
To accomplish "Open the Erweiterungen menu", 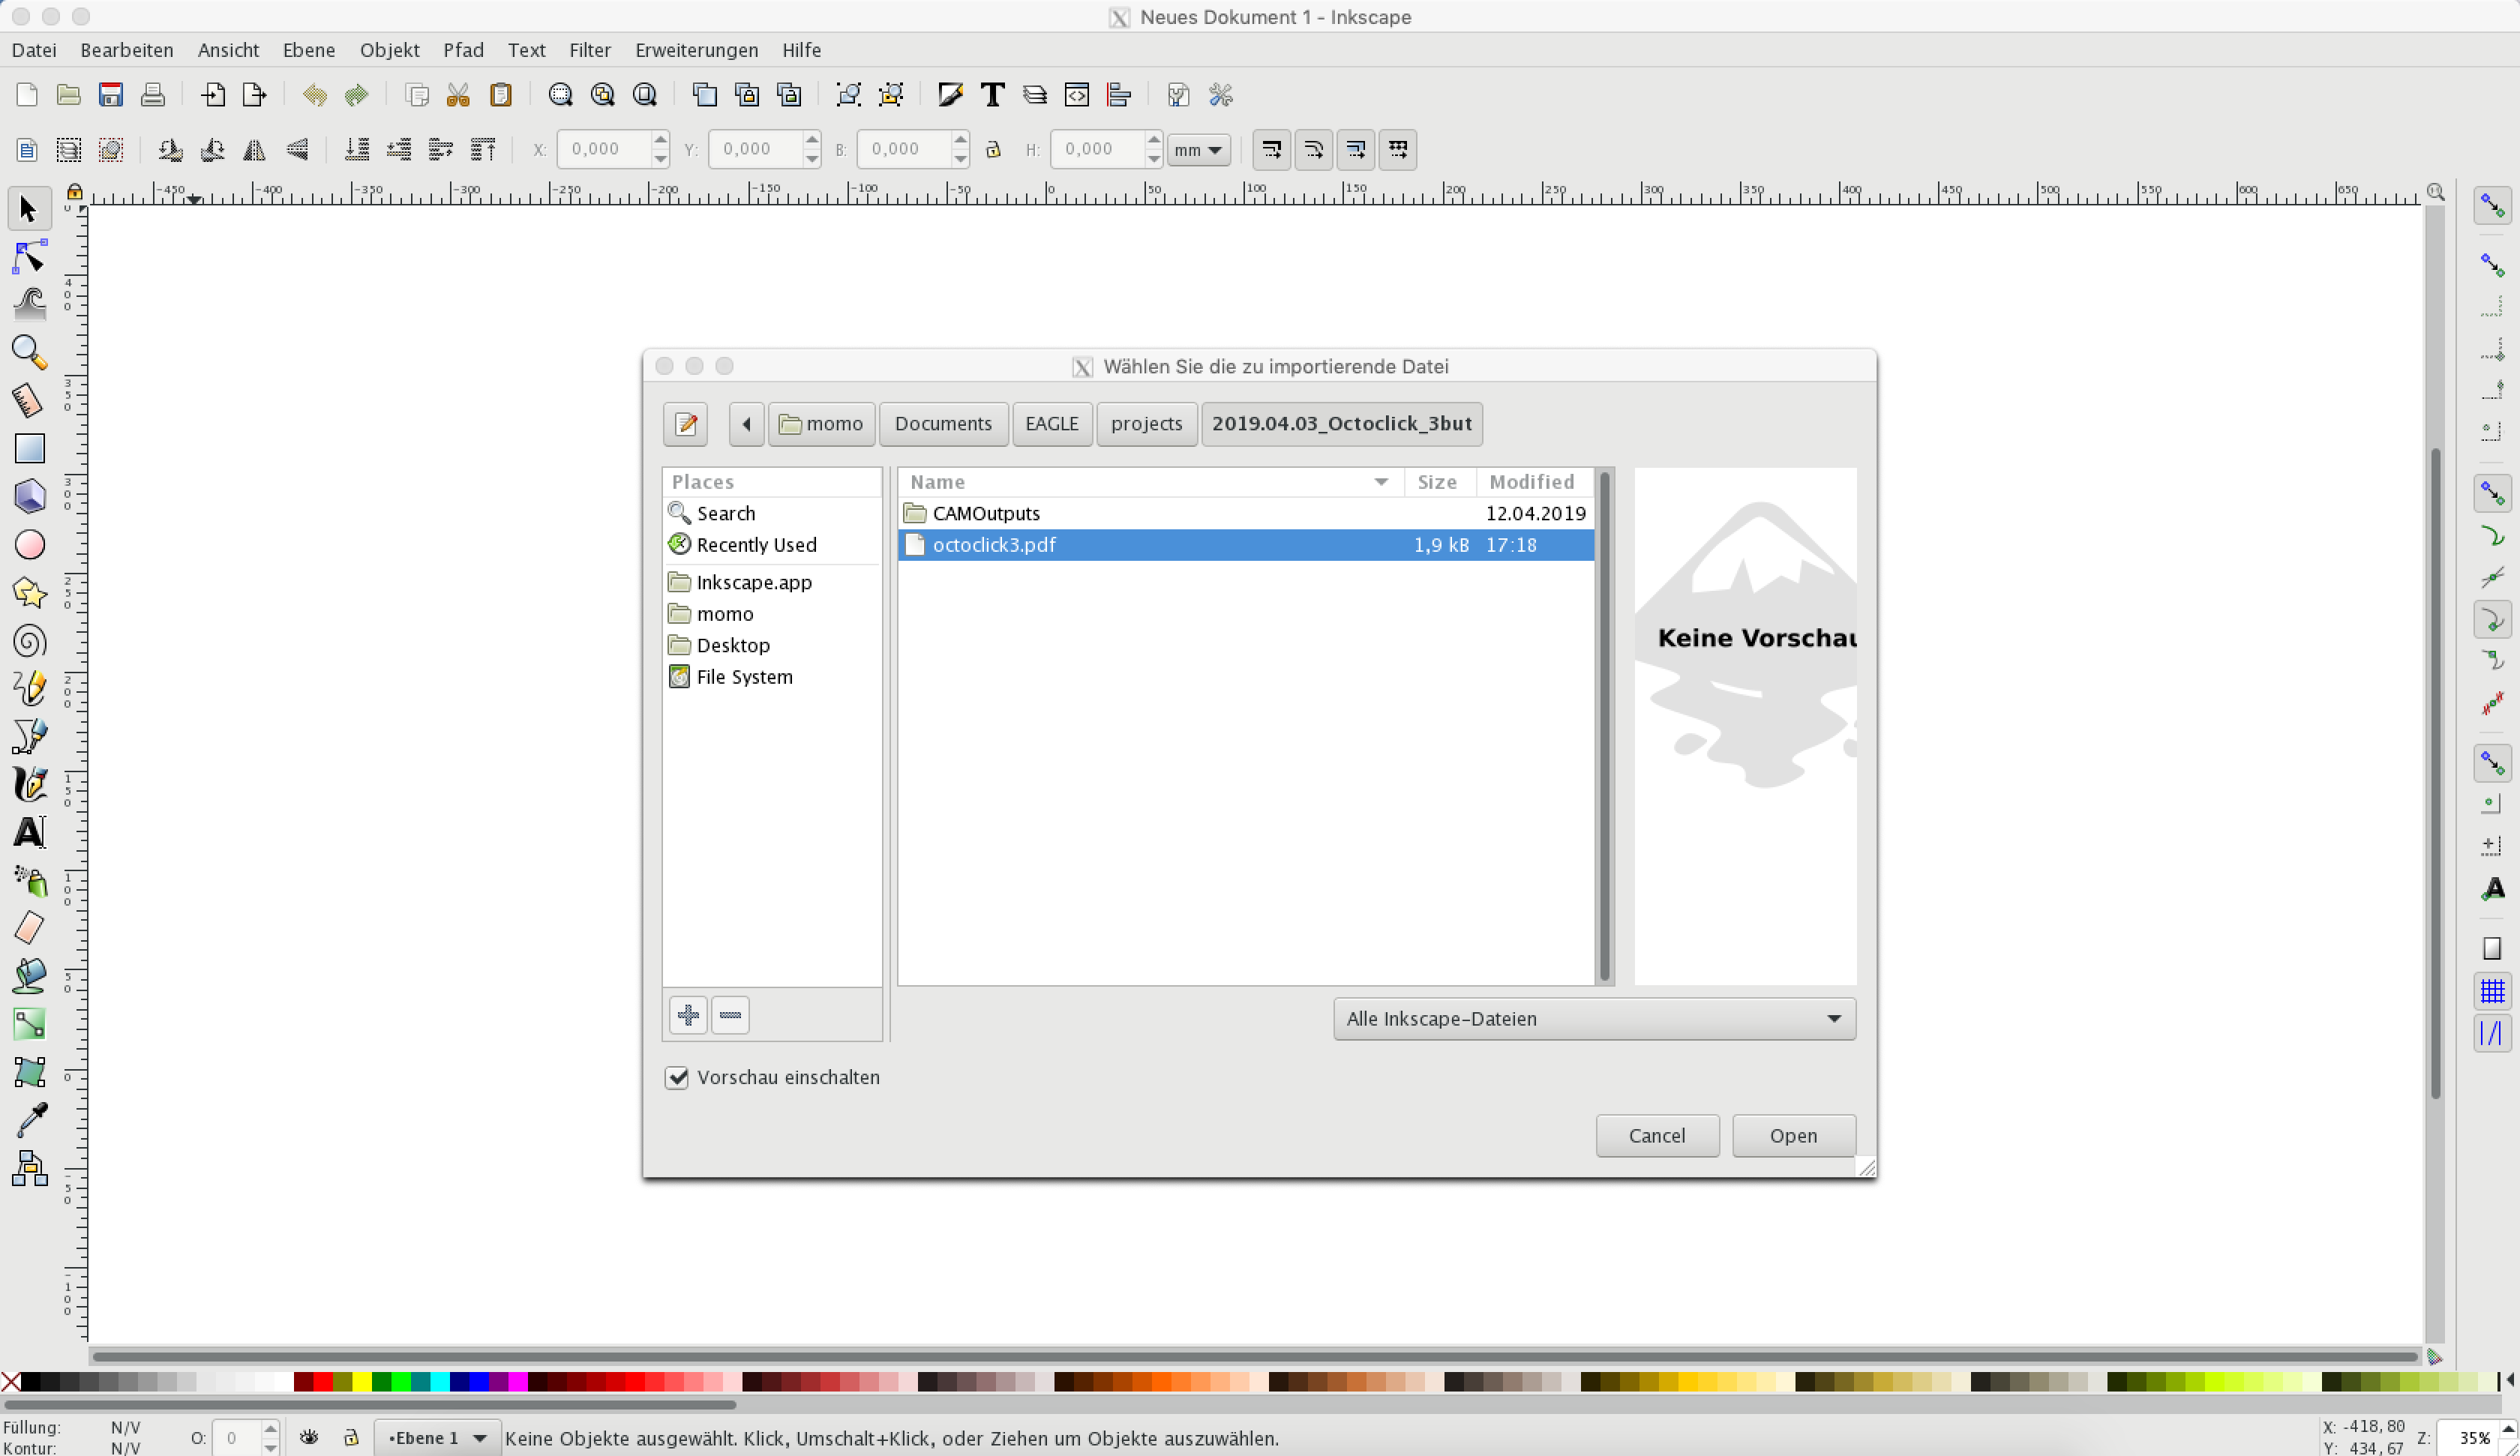I will point(695,49).
